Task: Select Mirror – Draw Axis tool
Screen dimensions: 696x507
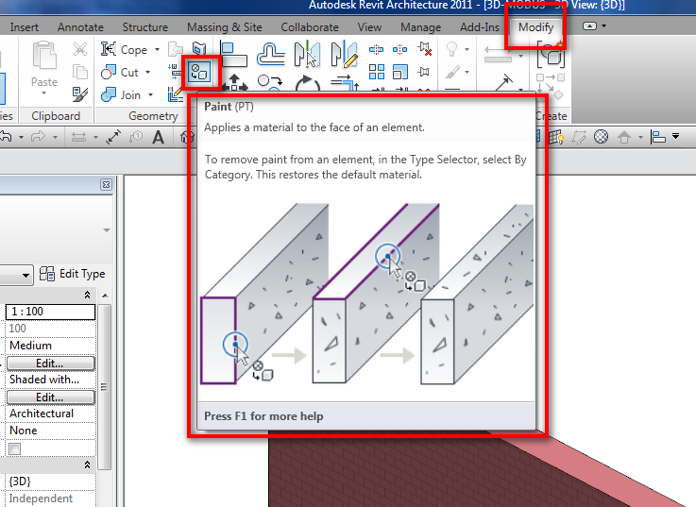Action: click(x=345, y=54)
